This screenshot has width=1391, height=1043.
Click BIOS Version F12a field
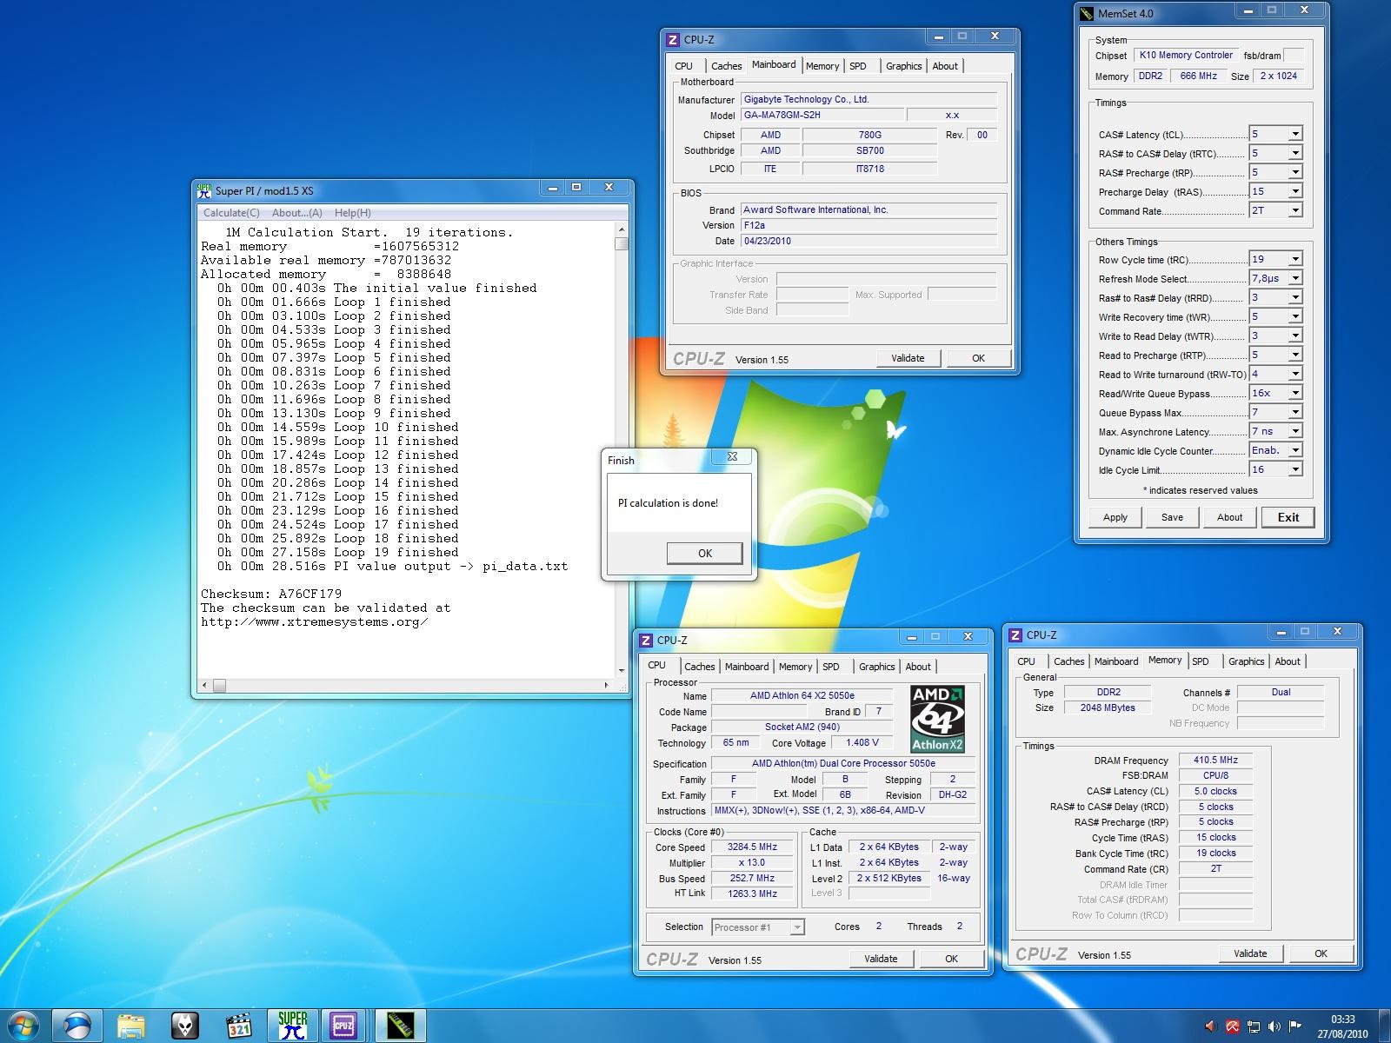pos(869,225)
